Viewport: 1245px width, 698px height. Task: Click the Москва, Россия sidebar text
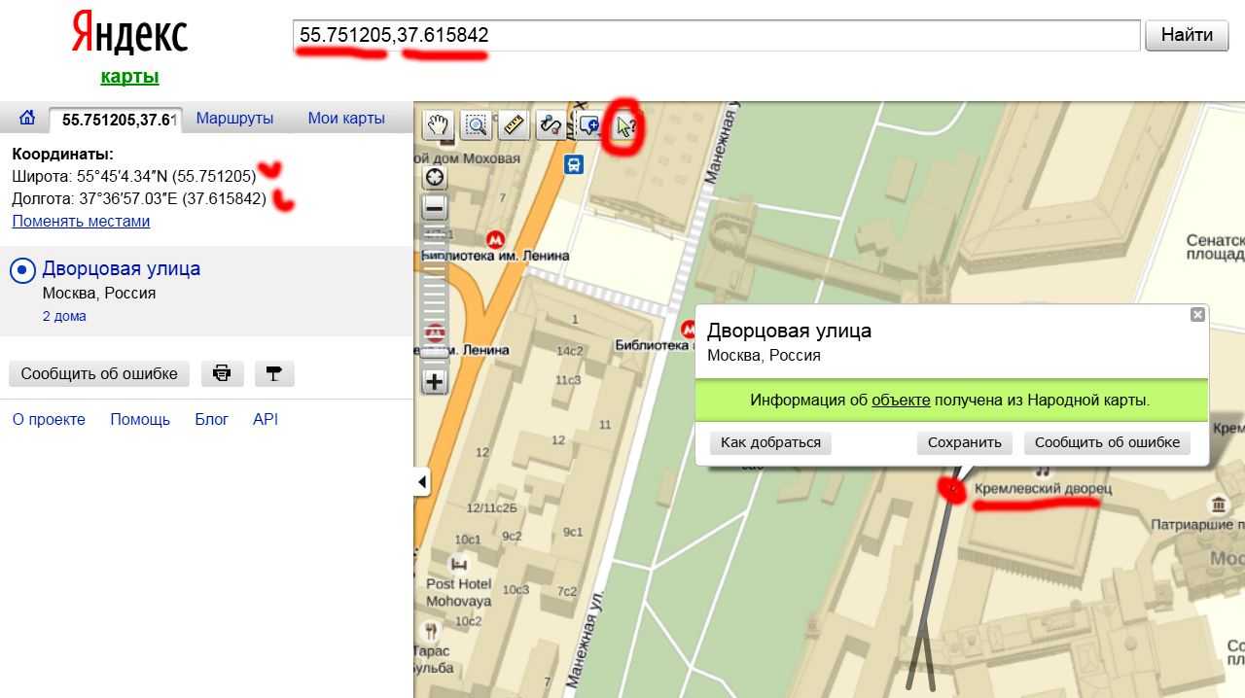pos(99,293)
